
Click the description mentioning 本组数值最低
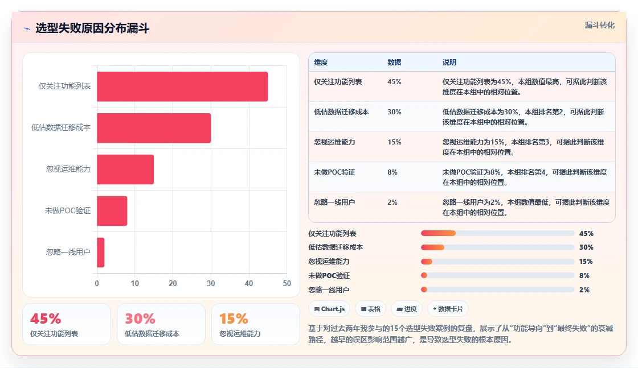coord(526,206)
